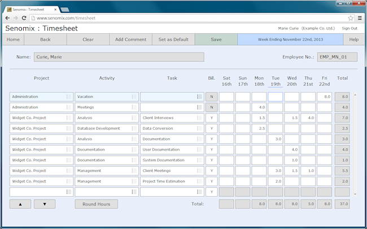Open task list icon for User Documentation
This screenshot has height=229, width=367.
pos(199,149)
